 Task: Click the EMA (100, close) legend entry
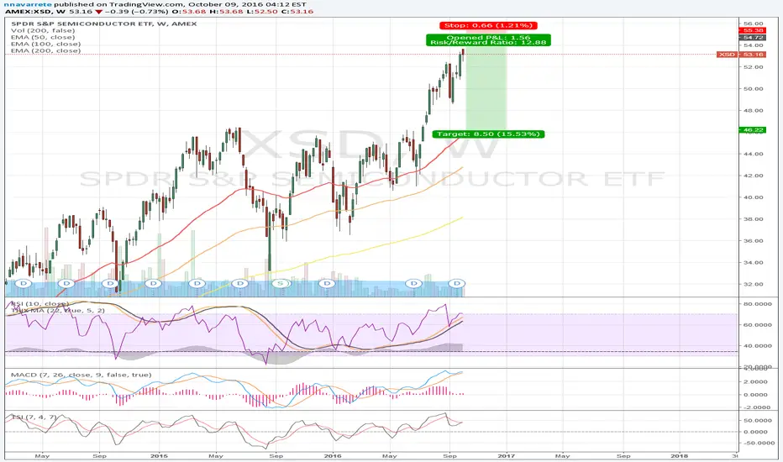[x=45, y=44]
